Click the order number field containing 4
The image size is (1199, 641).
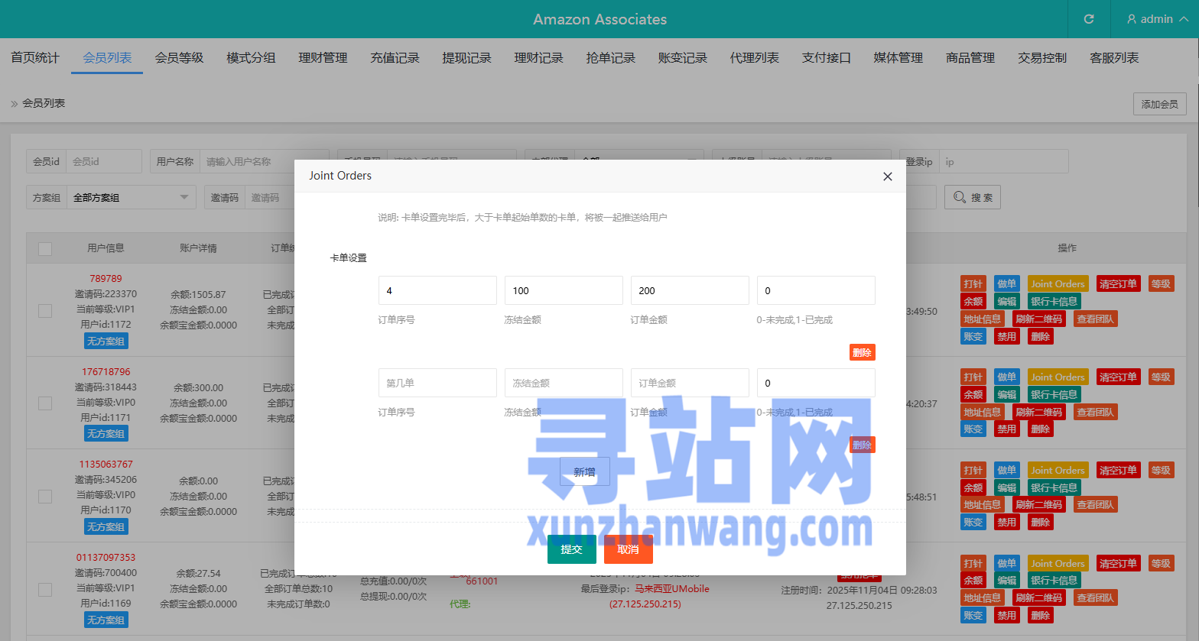(x=437, y=290)
